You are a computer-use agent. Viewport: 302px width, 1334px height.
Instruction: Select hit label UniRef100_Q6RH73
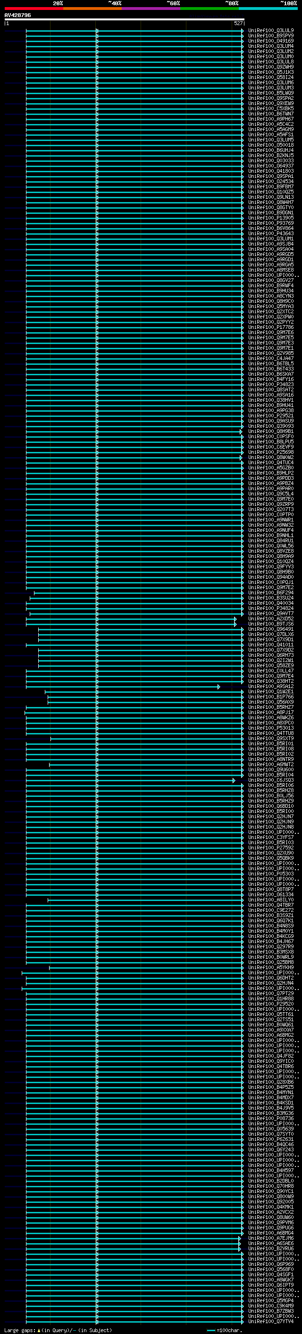tap(271, 655)
